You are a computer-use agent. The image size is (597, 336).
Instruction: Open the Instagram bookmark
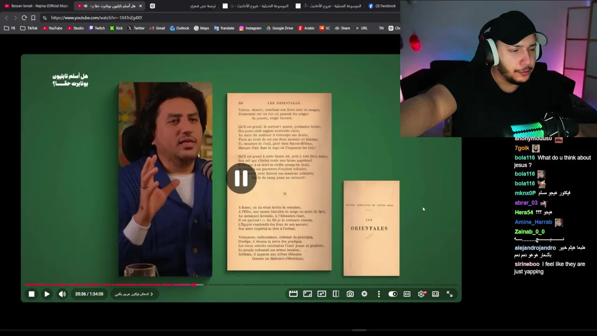250,28
